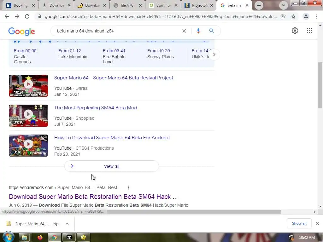Open Windows Explorer from the taskbar
The image size is (323, 242).
[24, 238]
